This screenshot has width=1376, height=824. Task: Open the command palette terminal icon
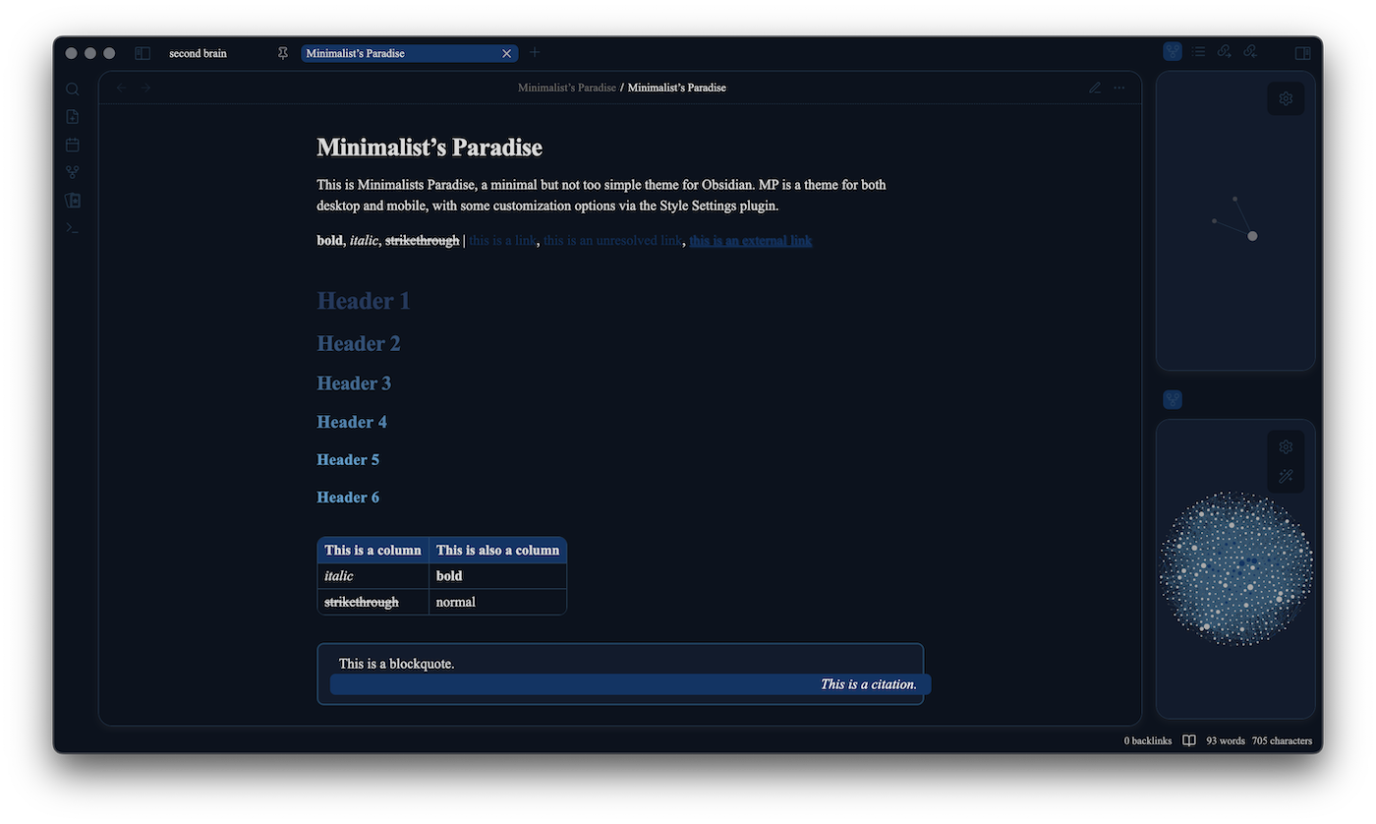(x=73, y=227)
